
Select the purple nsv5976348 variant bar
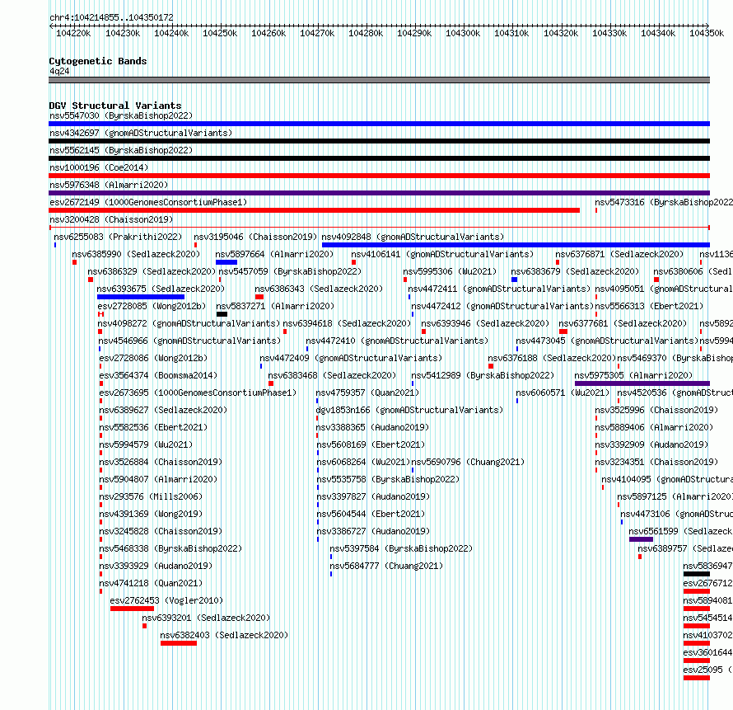pos(379,193)
